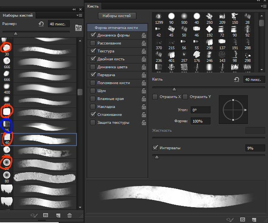Image resolution: width=268 pixels, height=223 pixels.
Task: Open Наборы кистей panel flyout menu
Action: click(79, 15)
